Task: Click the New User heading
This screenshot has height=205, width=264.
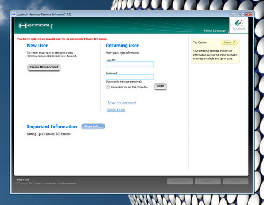Action: pos(37,46)
